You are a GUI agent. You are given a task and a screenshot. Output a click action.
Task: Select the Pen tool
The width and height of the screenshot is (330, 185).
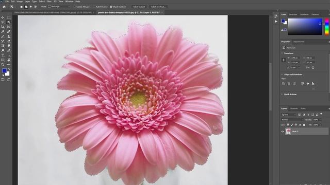pyautogui.click(x=9, y=50)
